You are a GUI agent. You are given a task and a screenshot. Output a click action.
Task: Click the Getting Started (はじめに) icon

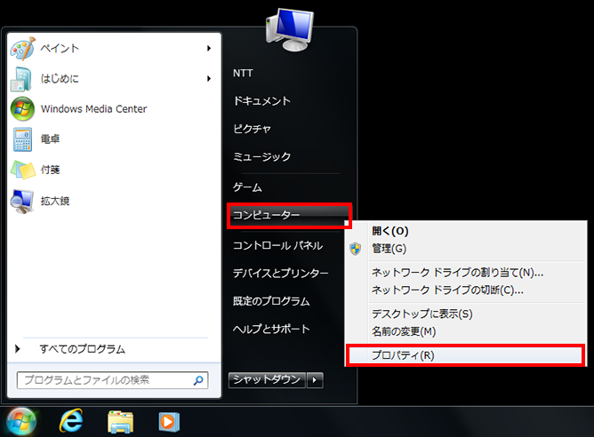tap(22, 79)
